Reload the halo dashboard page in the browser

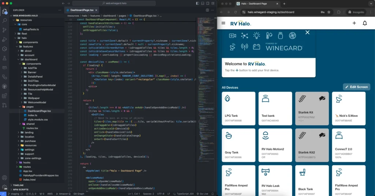pyautogui.click(x=235, y=12)
